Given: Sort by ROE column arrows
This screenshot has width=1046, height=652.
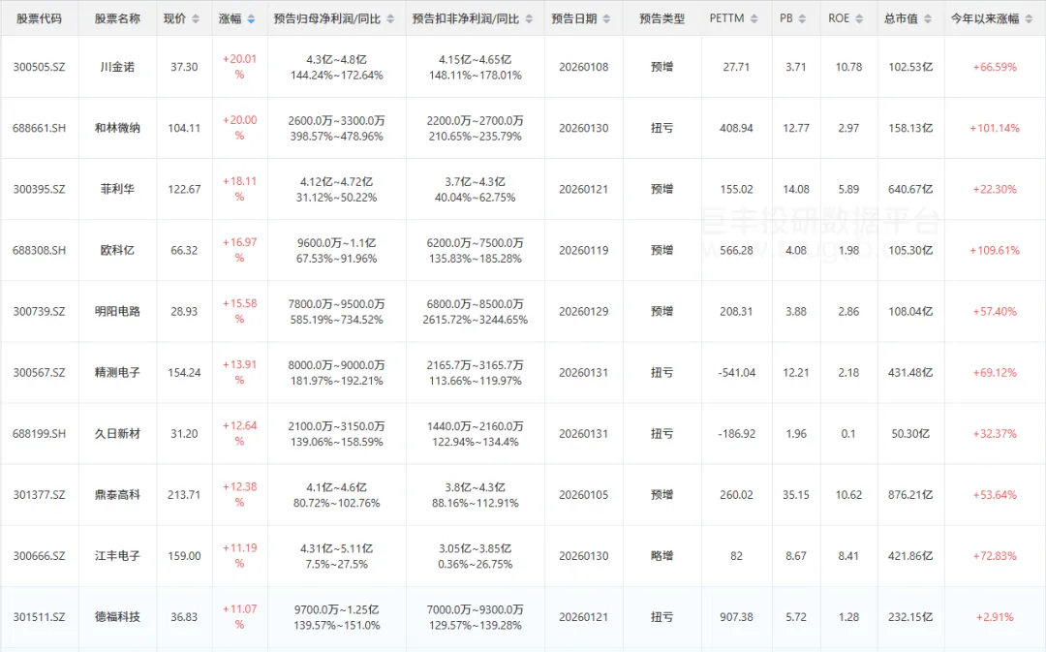Looking at the screenshot, I should click(x=859, y=19).
